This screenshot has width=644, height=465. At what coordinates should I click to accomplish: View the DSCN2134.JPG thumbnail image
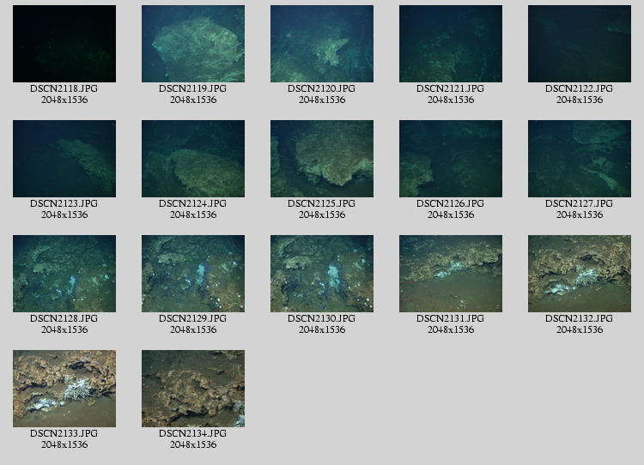[x=193, y=389]
